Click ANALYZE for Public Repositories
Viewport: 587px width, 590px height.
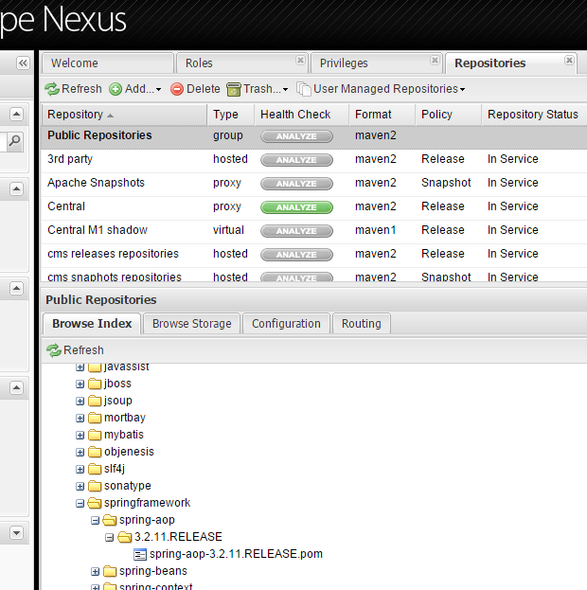(296, 136)
